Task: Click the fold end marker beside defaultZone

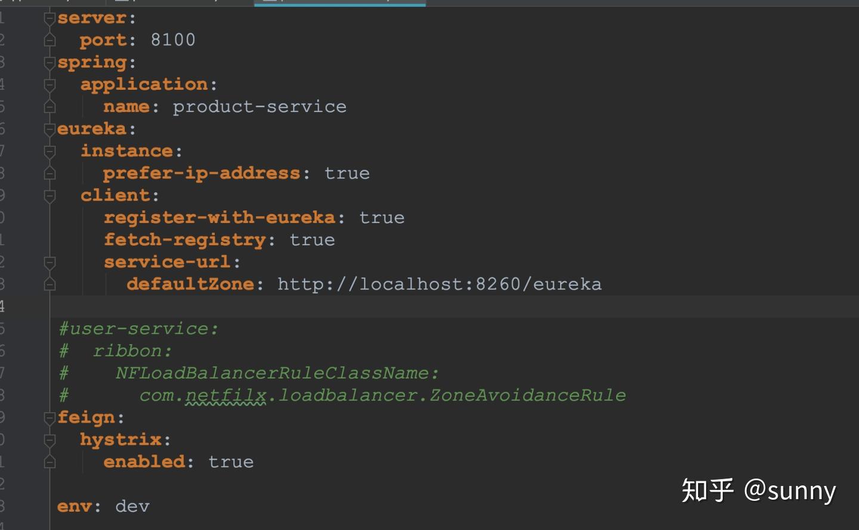Action: [50, 285]
